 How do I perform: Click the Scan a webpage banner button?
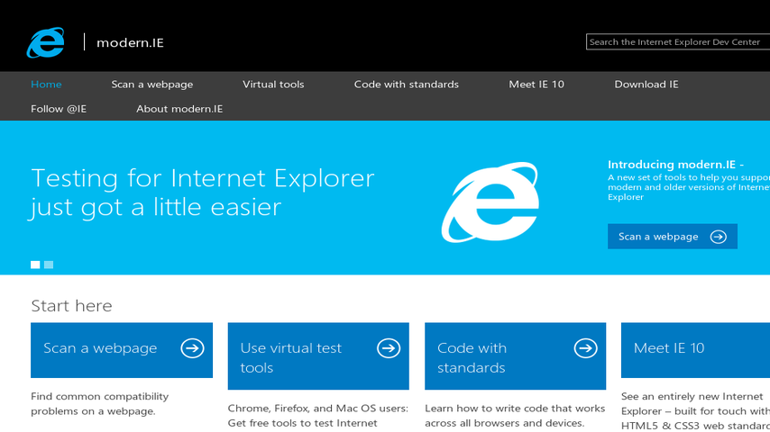(x=673, y=237)
